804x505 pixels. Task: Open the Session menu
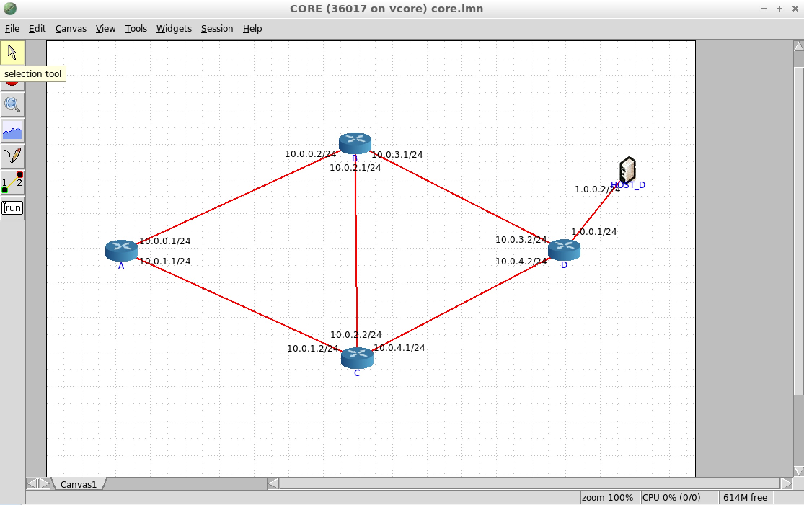coord(217,28)
